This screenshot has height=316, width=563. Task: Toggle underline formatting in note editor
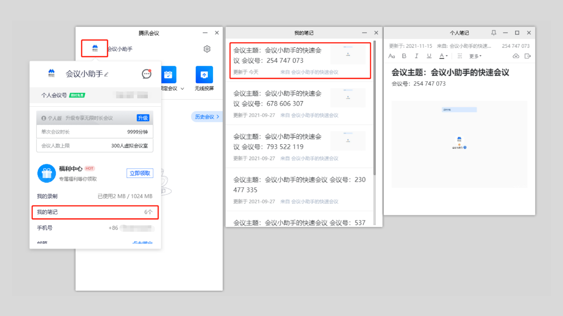[x=429, y=56]
